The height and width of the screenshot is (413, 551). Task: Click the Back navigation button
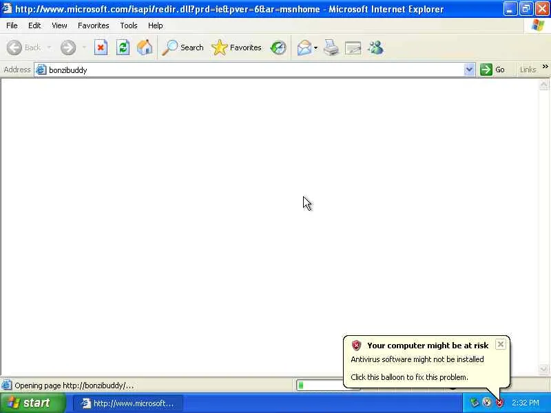click(x=23, y=47)
